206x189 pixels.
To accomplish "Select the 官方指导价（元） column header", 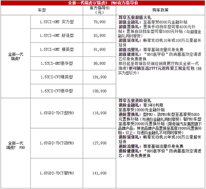I will click(x=99, y=10).
